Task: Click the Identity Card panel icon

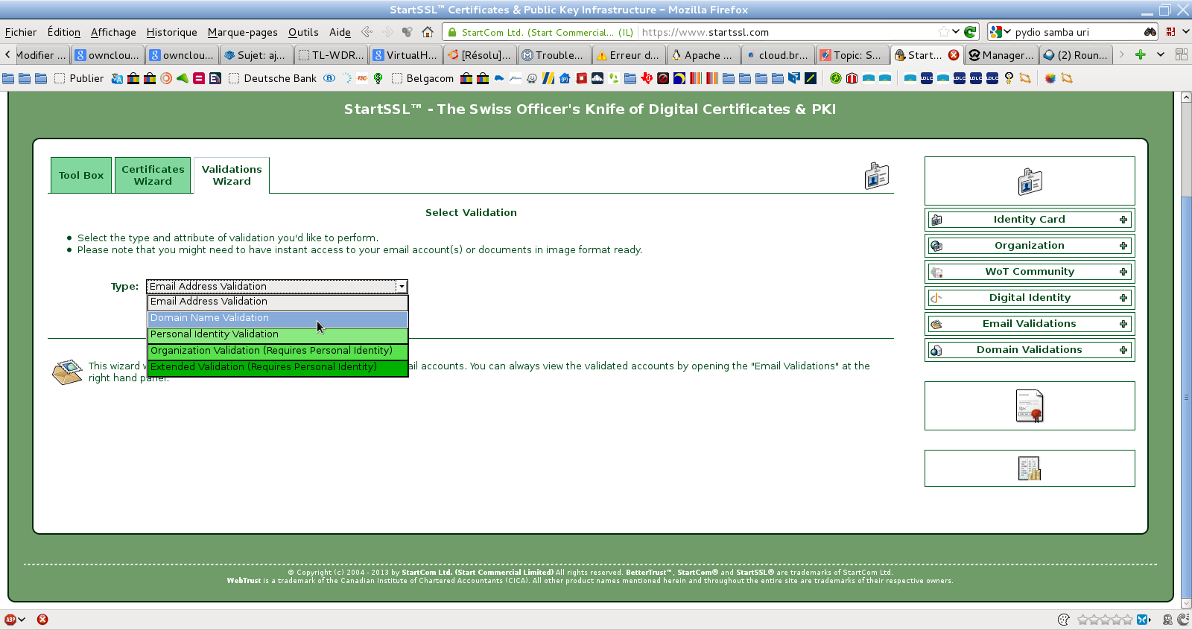Action: point(936,220)
